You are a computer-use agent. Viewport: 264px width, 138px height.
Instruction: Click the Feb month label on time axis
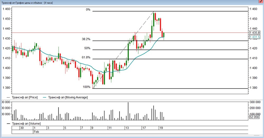[x=36, y=132]
